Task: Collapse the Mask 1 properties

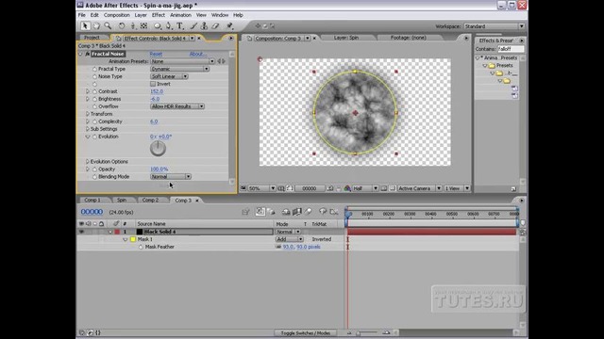Action: click(x=126, y=239)
